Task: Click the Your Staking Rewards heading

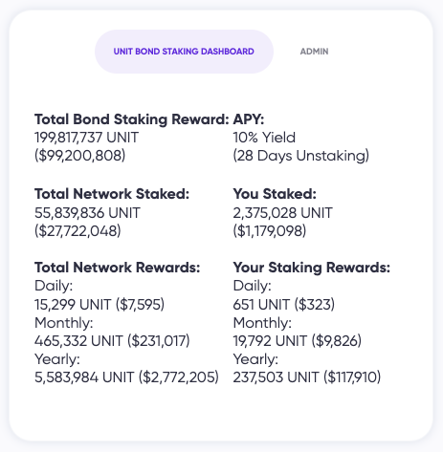Action: pos(312,268)
